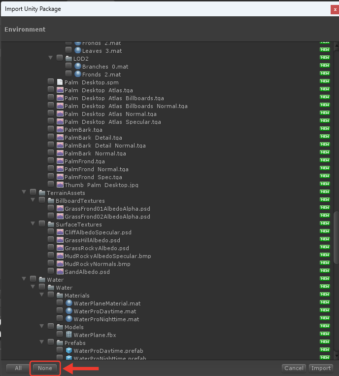Viewport: 339px width, 376px height.
Task: Click the WaterProNighttime.mat material icon
Action: pyautogui.click(x=68, y=319)
